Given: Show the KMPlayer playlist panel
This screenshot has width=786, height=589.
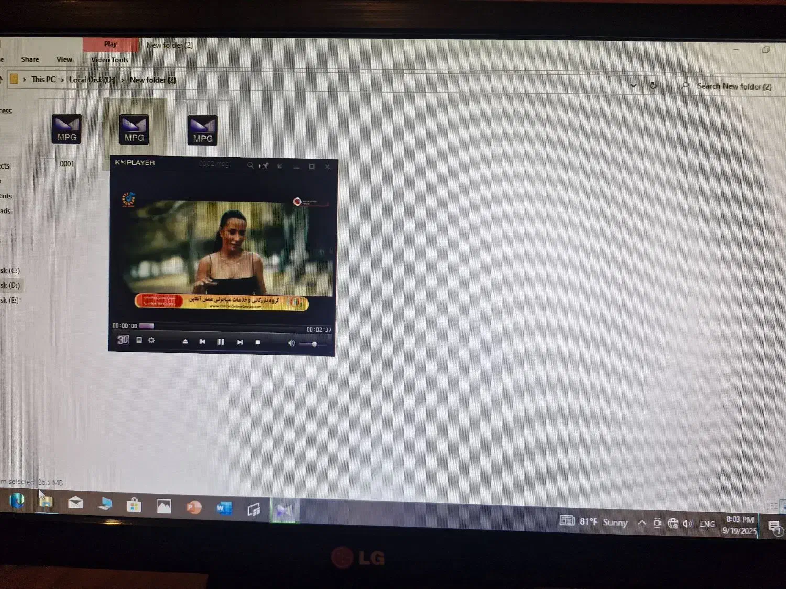Looking at the screenshot, I should pyautogui.click(x=139, y=340).
